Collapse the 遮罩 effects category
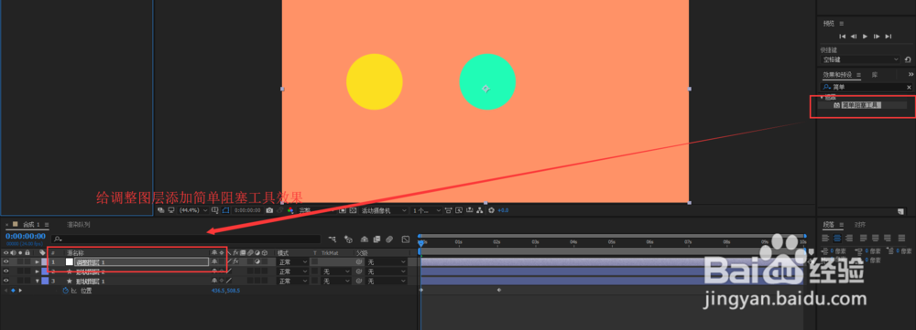This screenshot has height=330, width=916. (822, 98)
